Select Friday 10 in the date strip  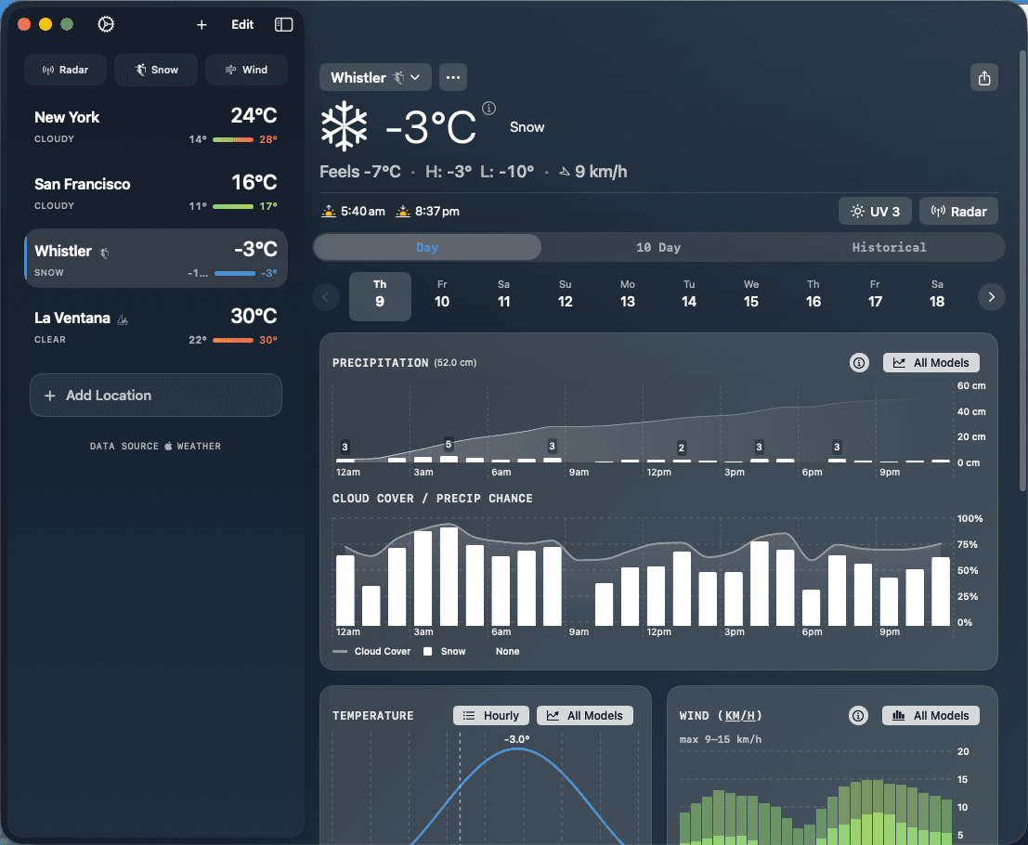(x=442, y=295)
